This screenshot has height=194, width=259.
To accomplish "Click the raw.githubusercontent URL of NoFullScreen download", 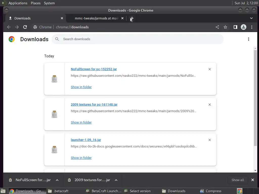I will (133, 76).
